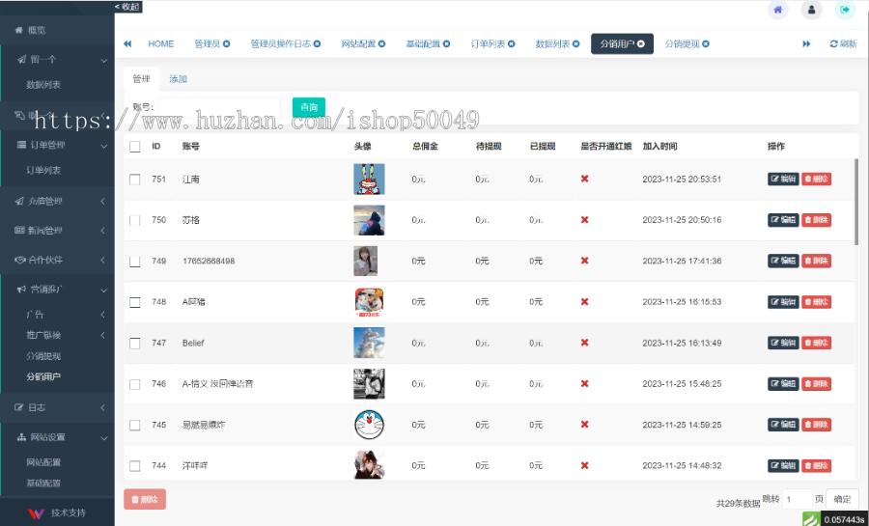This screenshot has height=526, width=869.
Task: Click the 查询 search button
Action: [x=309, y=107]
